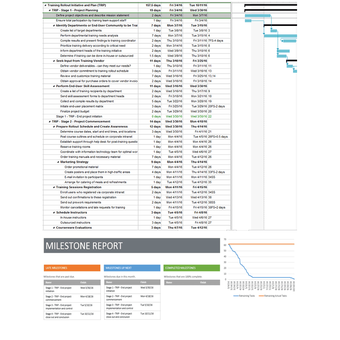The height and width of the screenshot is (340, 340).
Task: Collapse TRIP - Stage 1 - Project Planning
Action: (x=49, y=10)
